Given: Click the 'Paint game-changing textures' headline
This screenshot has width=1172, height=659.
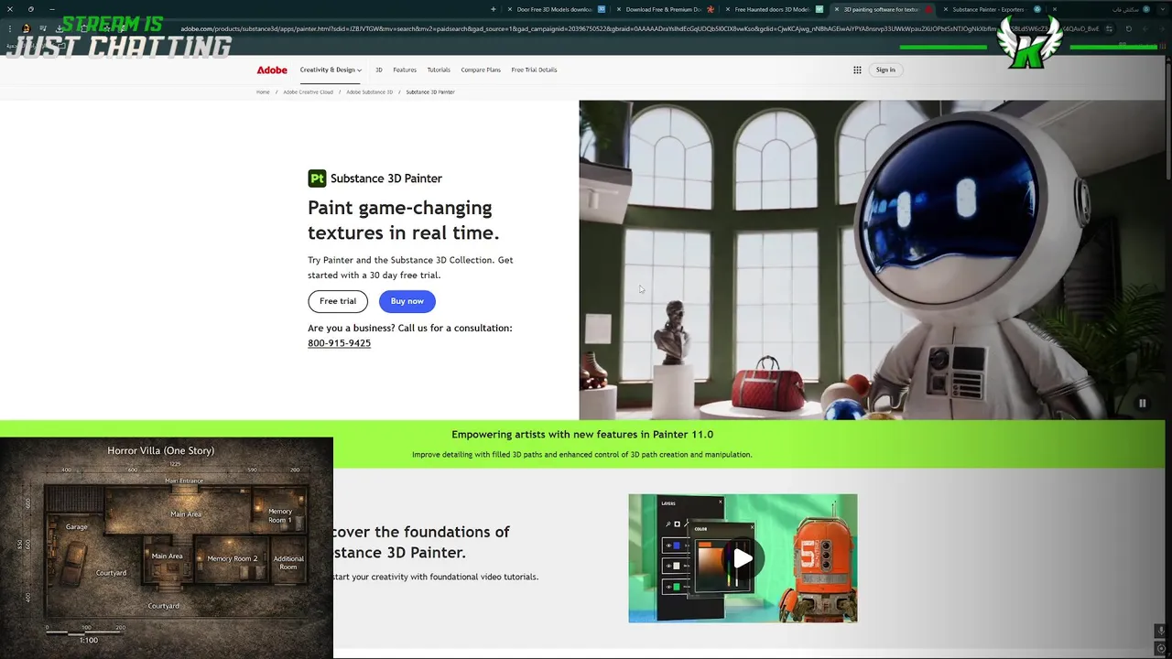Looking at the screenshot, I should 403,221.
